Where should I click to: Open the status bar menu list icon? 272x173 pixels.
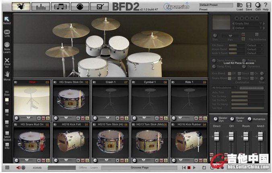coord(7,168)
